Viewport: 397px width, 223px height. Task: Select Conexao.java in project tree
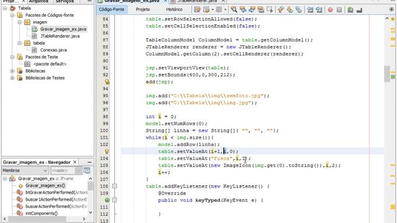(53, 50)
